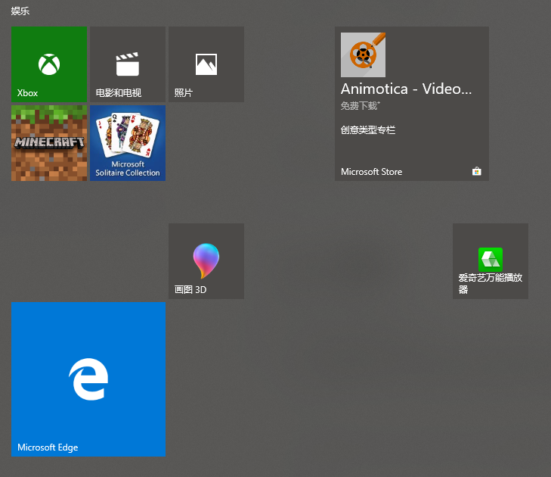Launch 电影和电视 app tile
The height and width of the screenshot is (477, 551).
point(128,64)
